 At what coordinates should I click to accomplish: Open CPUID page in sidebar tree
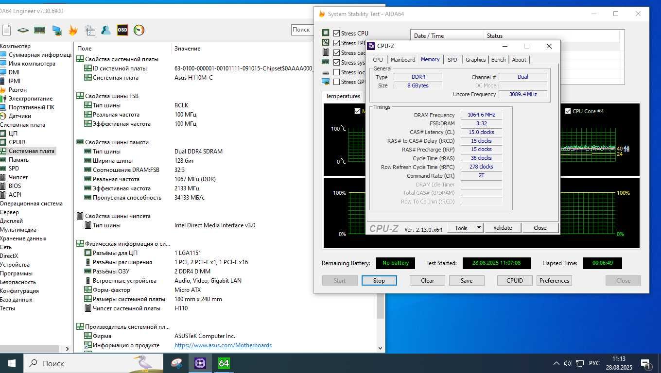[17, 142]
